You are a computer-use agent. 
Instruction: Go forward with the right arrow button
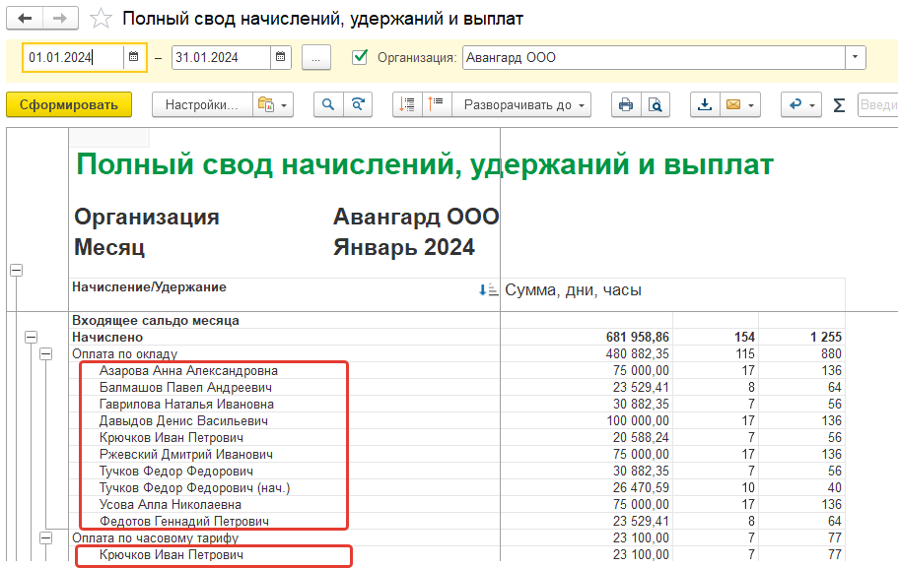click(x=60, y=19)
